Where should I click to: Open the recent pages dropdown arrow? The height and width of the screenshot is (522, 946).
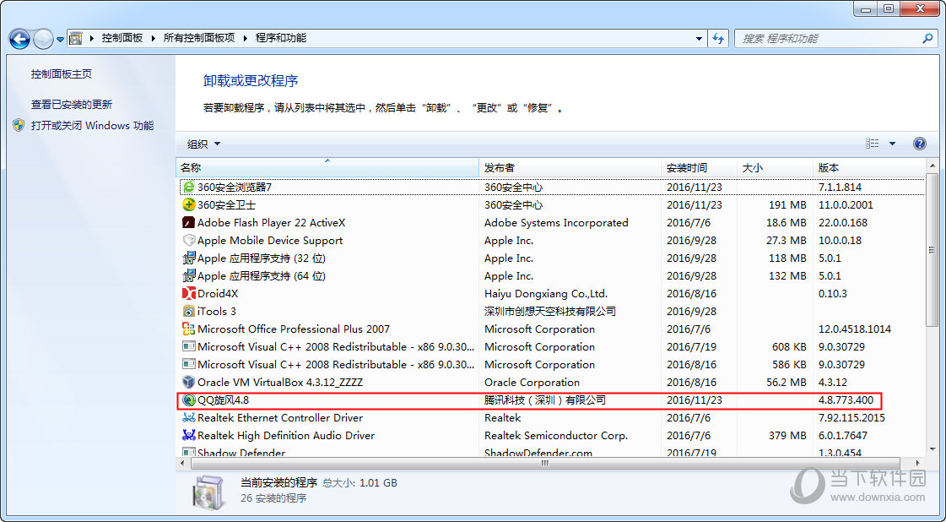(60, 40)
